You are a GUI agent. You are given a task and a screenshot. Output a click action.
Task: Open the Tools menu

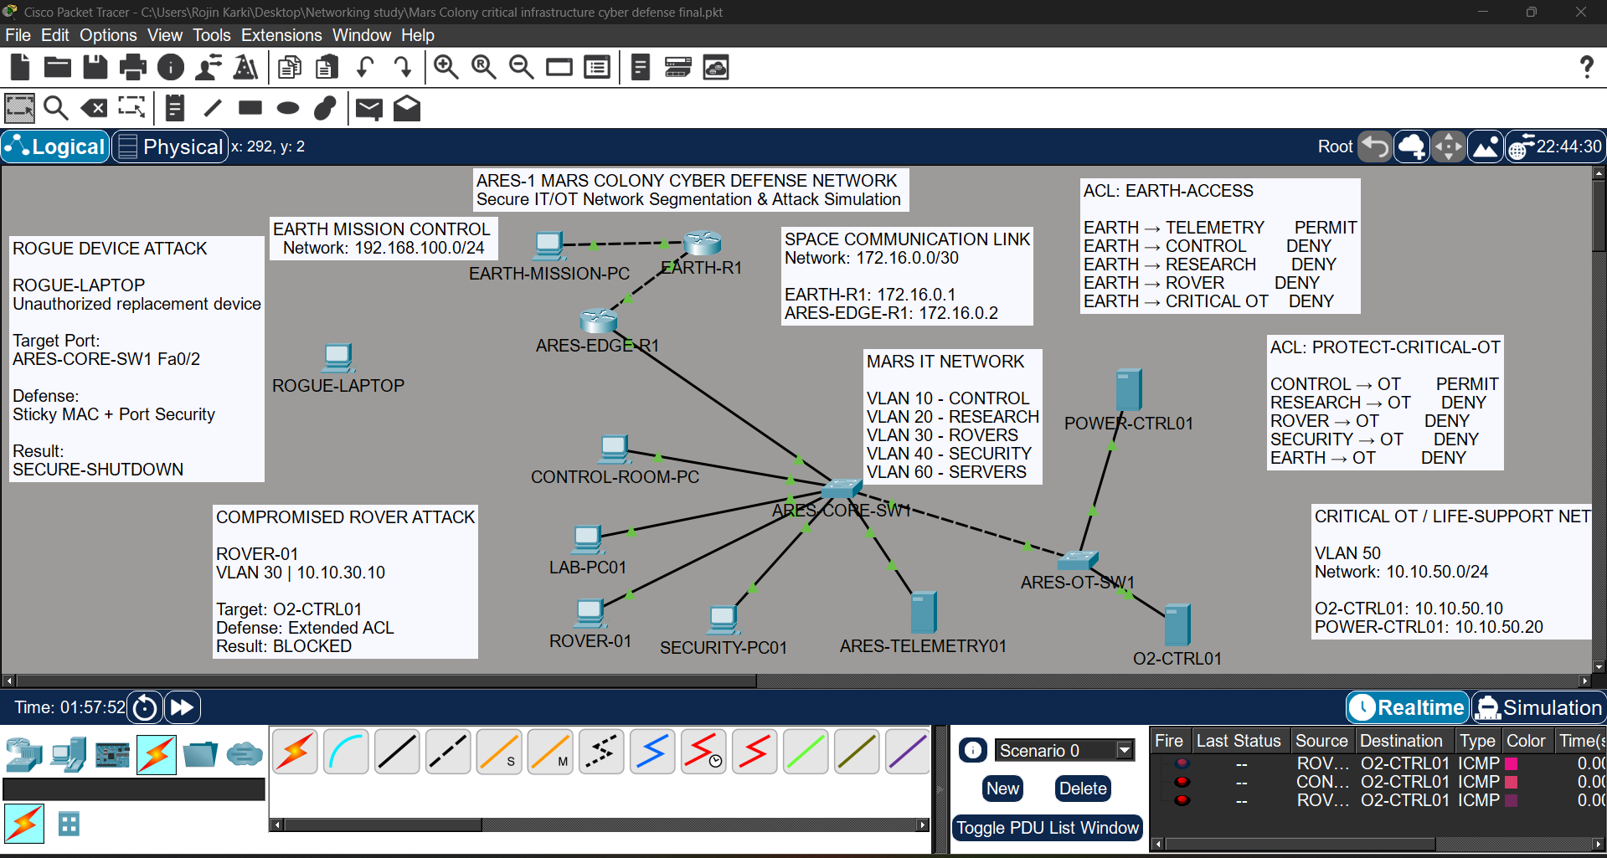(x=211, y=35)
